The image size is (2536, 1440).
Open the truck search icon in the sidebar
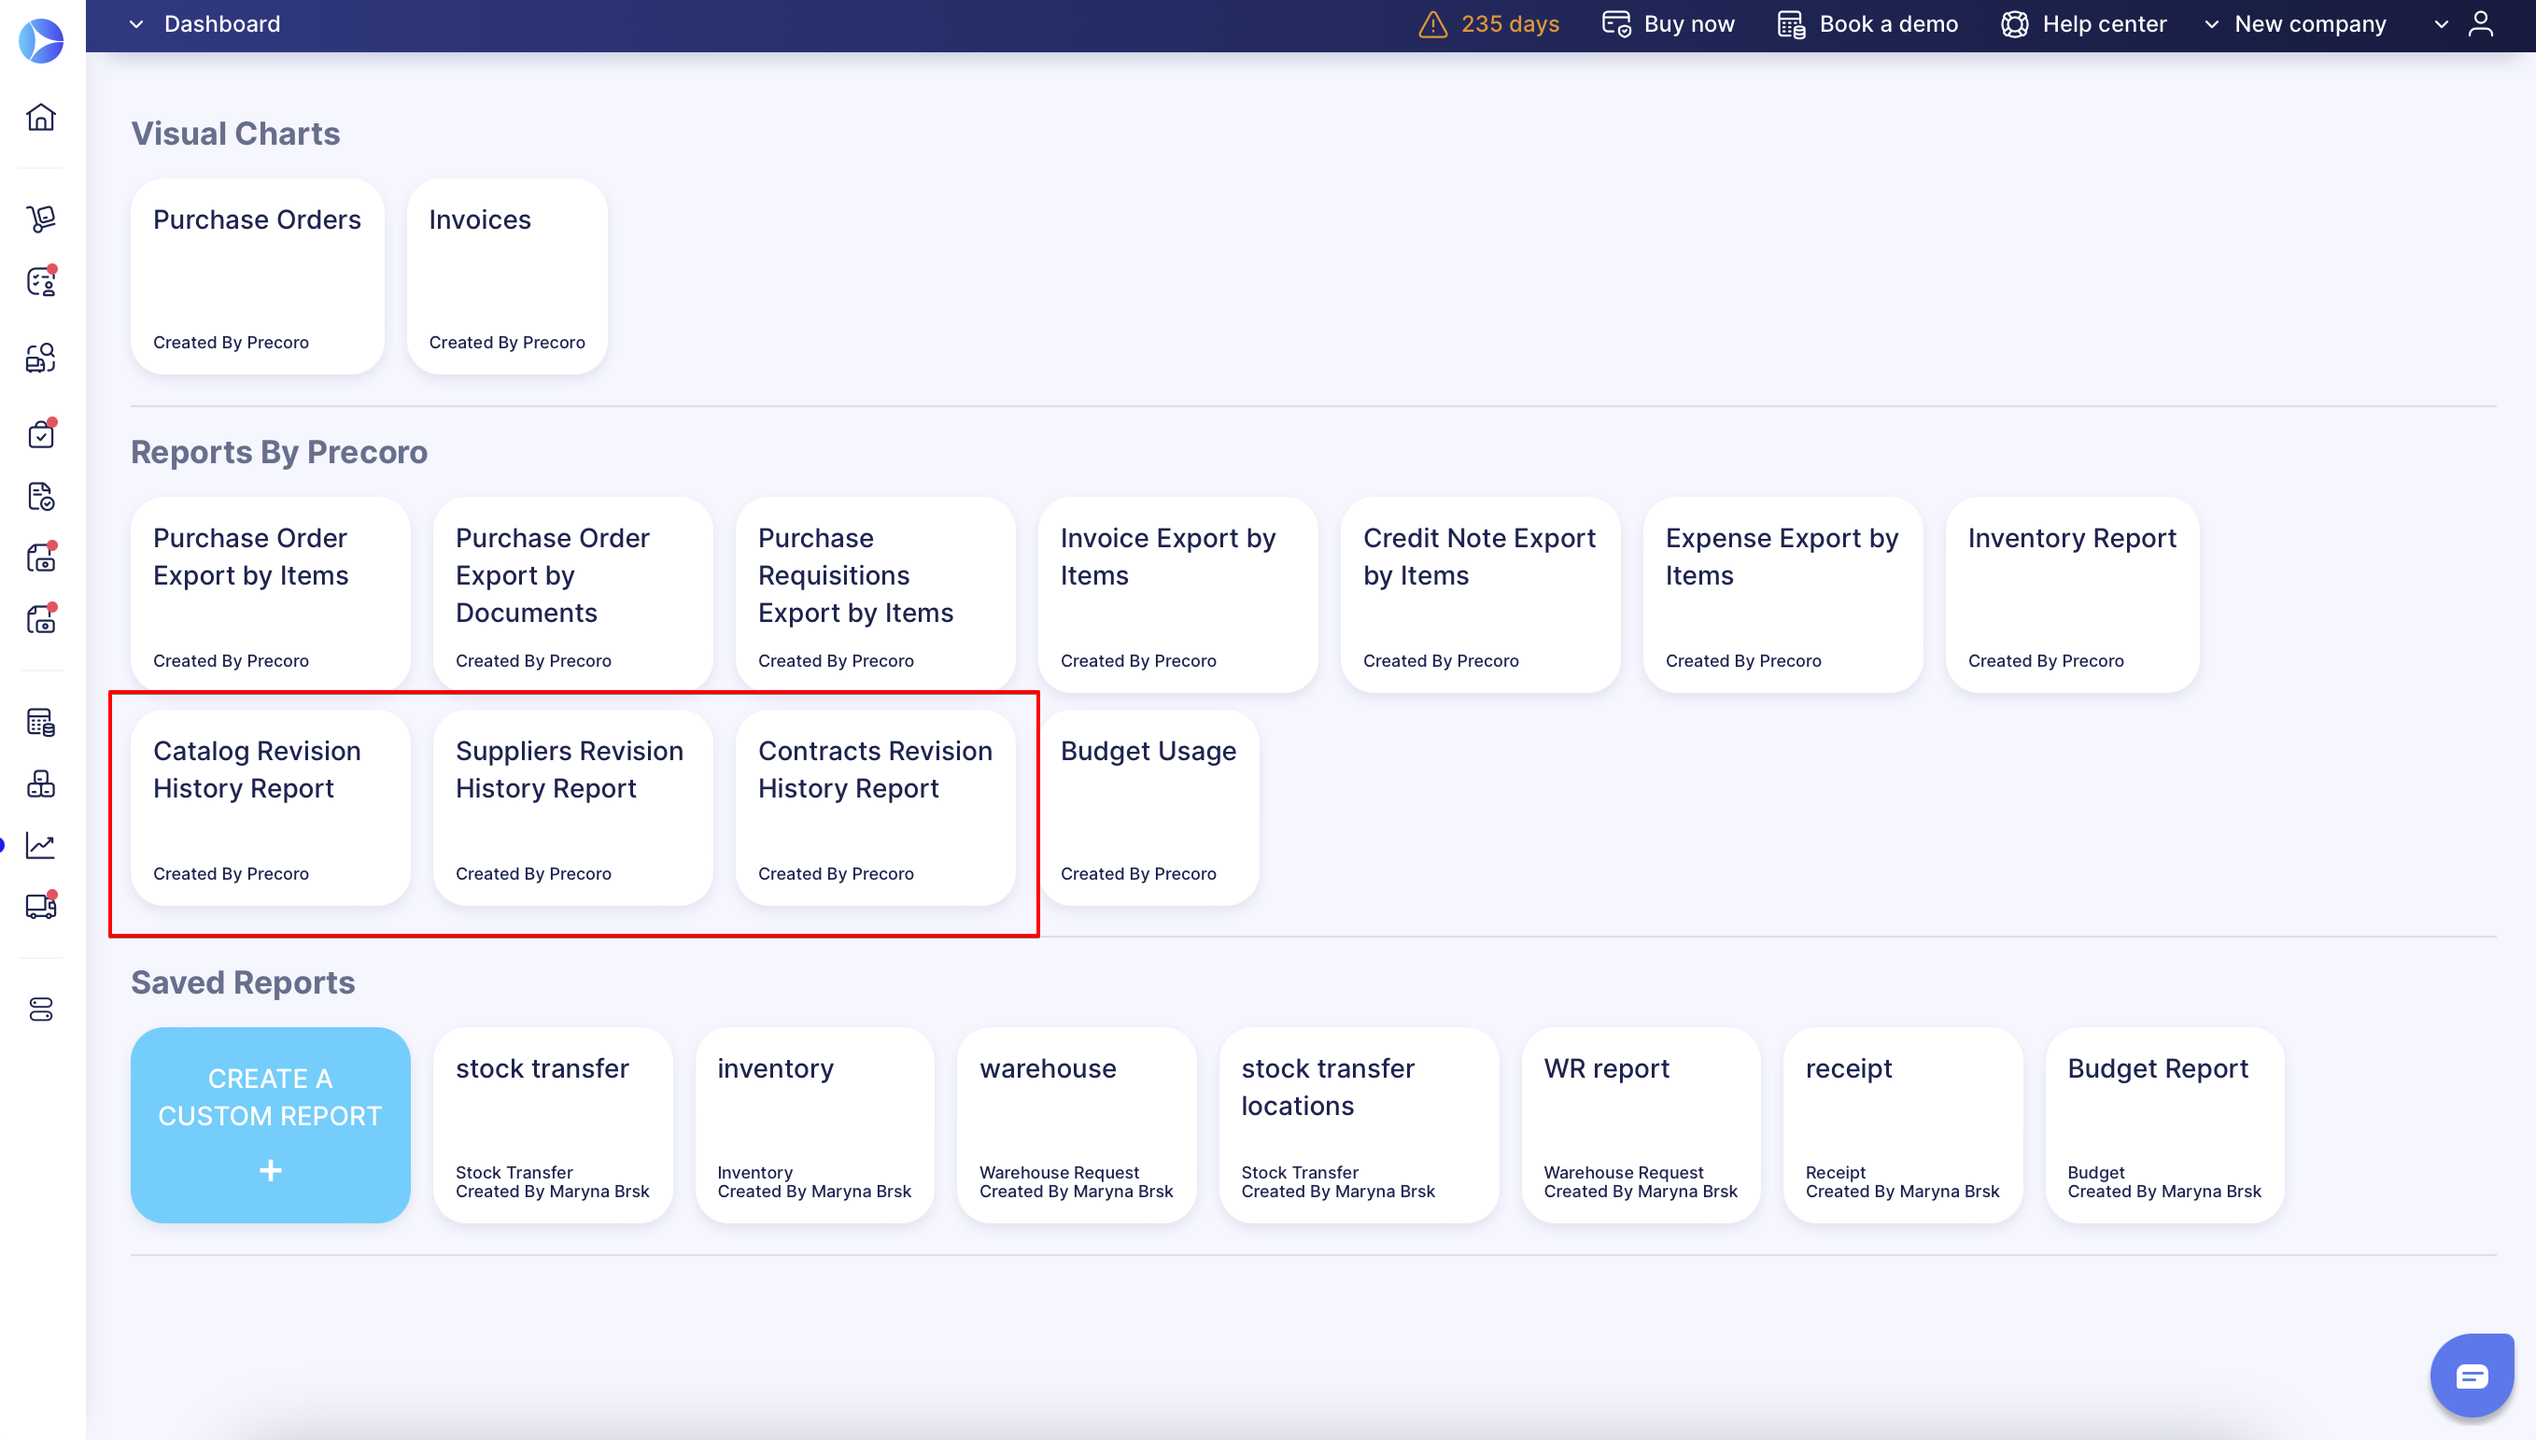pos(41,358)
